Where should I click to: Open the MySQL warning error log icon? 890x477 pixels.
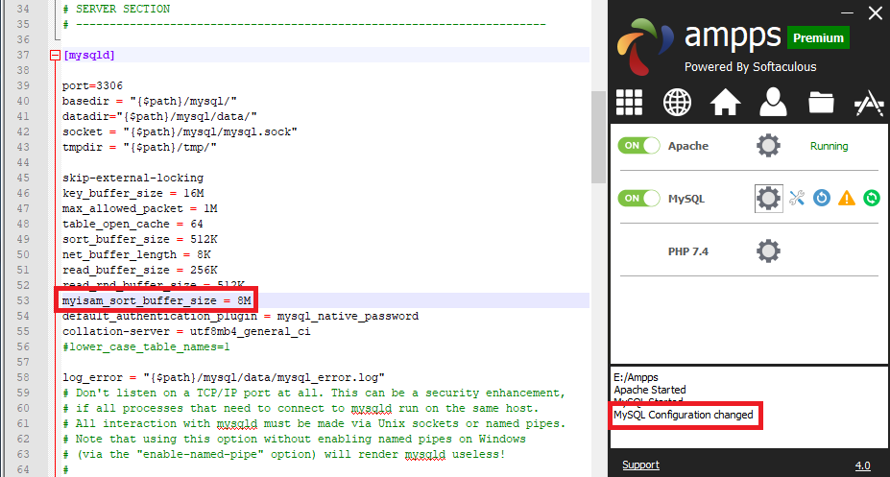[x=847, y=199]
